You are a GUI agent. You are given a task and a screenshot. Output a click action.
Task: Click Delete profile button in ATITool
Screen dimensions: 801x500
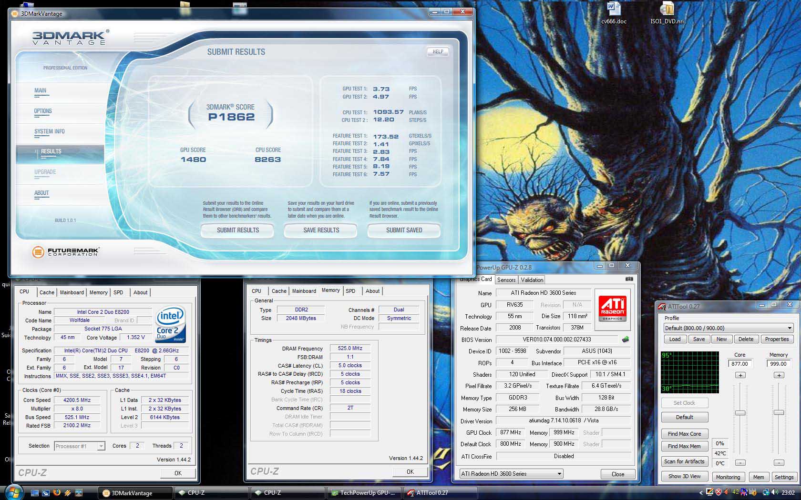[x=746, y=339]
